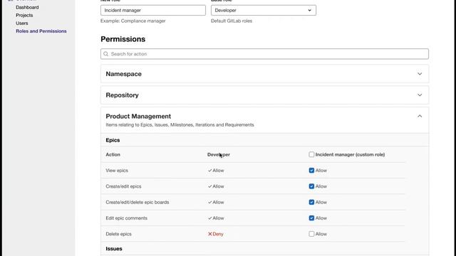Image resolution: width=456 pixels, height=256 pixels.
Task: Uncheck Allow for Create/edit/delete epic boards
Action: coord(311,202)
